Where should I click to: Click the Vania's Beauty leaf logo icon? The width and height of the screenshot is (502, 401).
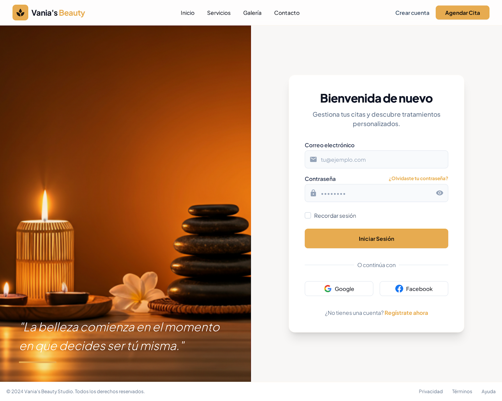coord(20,13)
